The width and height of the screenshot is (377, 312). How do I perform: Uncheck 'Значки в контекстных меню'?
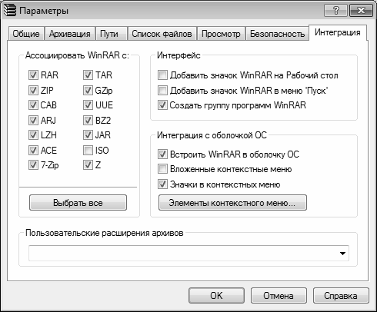pos(162,184)
